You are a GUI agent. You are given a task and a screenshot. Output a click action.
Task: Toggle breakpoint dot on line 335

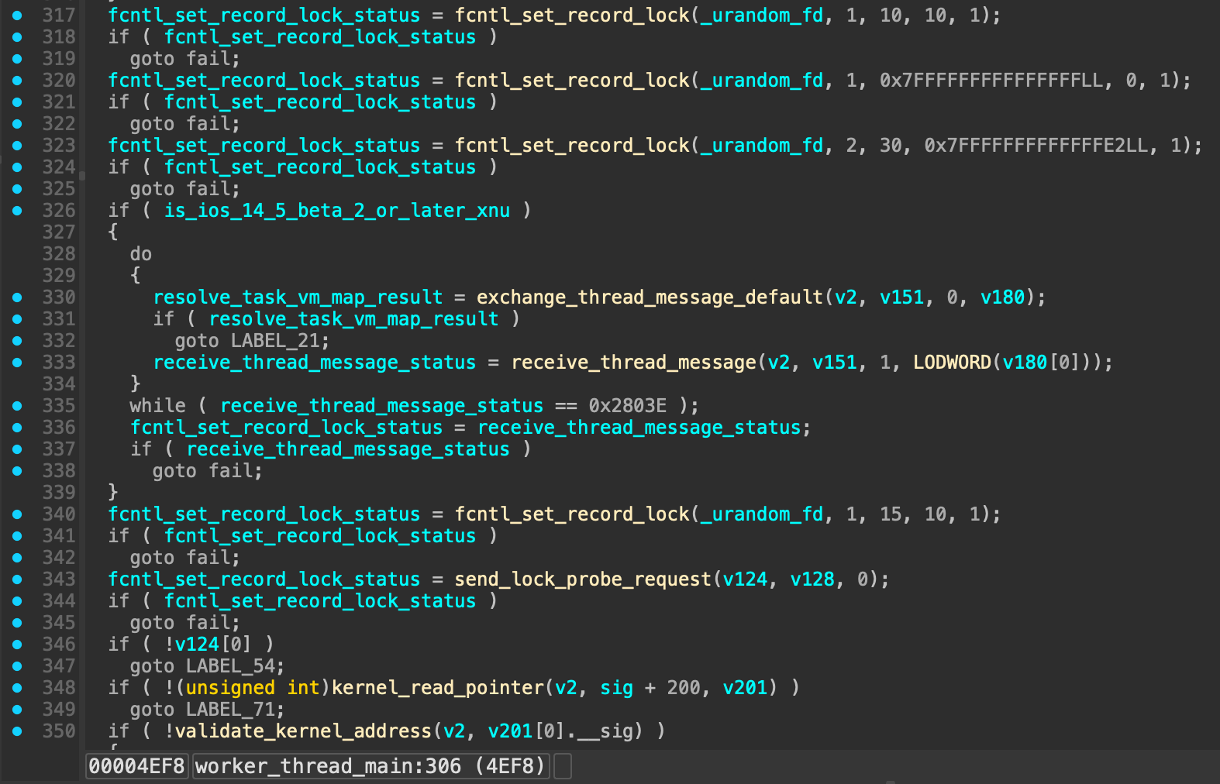click(x=17, y=406)
